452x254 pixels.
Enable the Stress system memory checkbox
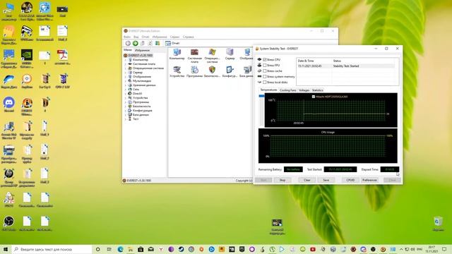(265, 77)
